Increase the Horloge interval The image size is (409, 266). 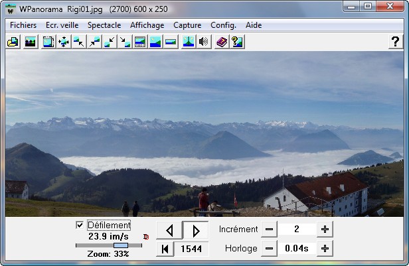(325, 249)
